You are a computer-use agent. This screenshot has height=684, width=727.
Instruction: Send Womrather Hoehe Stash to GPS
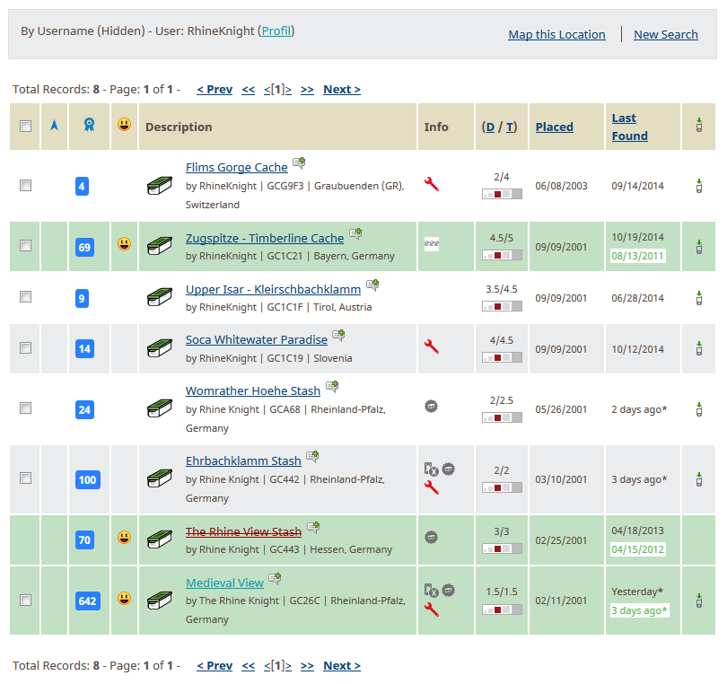(x=698, y=409)
